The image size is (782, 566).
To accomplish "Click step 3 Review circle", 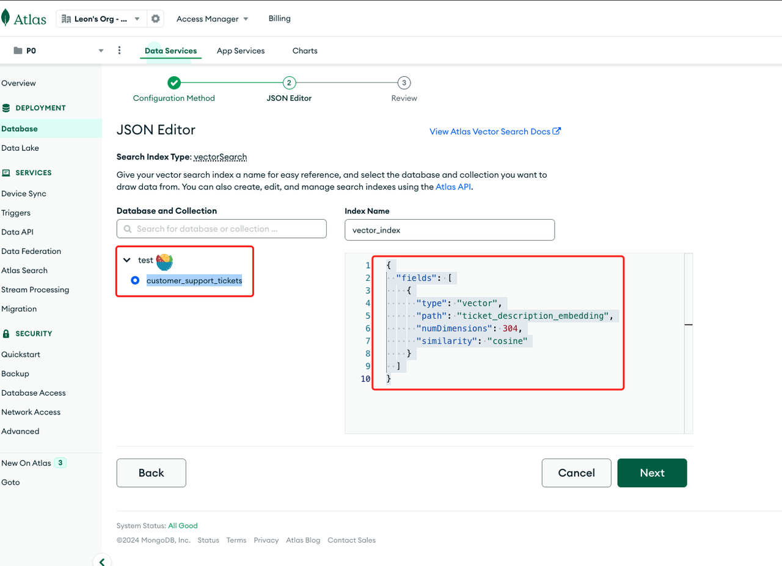I will [x=404, y=83].
